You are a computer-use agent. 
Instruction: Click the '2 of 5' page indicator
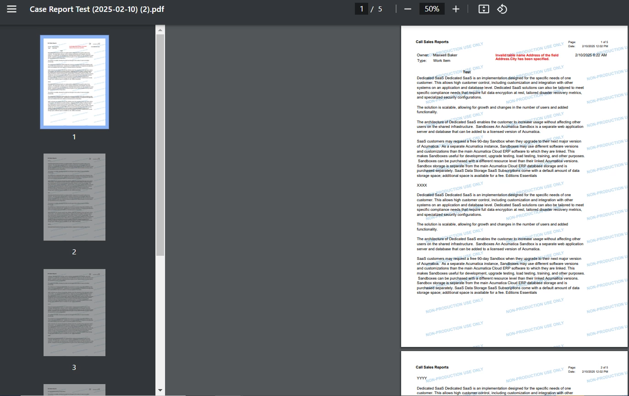(x=604, y=368)
